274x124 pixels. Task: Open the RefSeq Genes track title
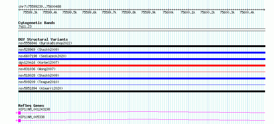pyautogui.click(x=31, y=106)
